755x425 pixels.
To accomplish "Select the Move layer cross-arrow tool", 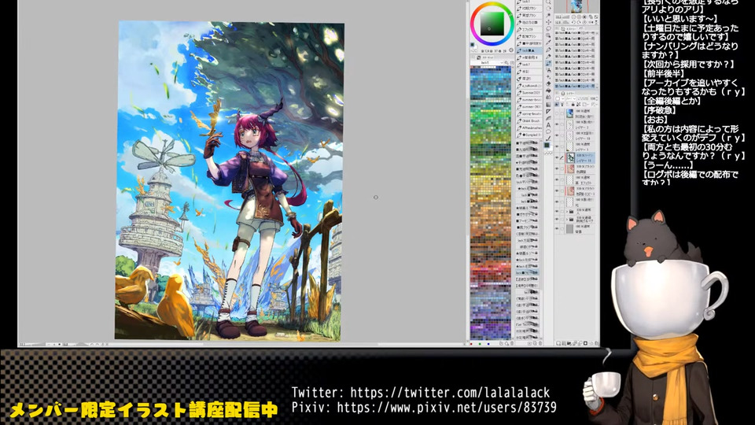I will (x=548, y=22).
